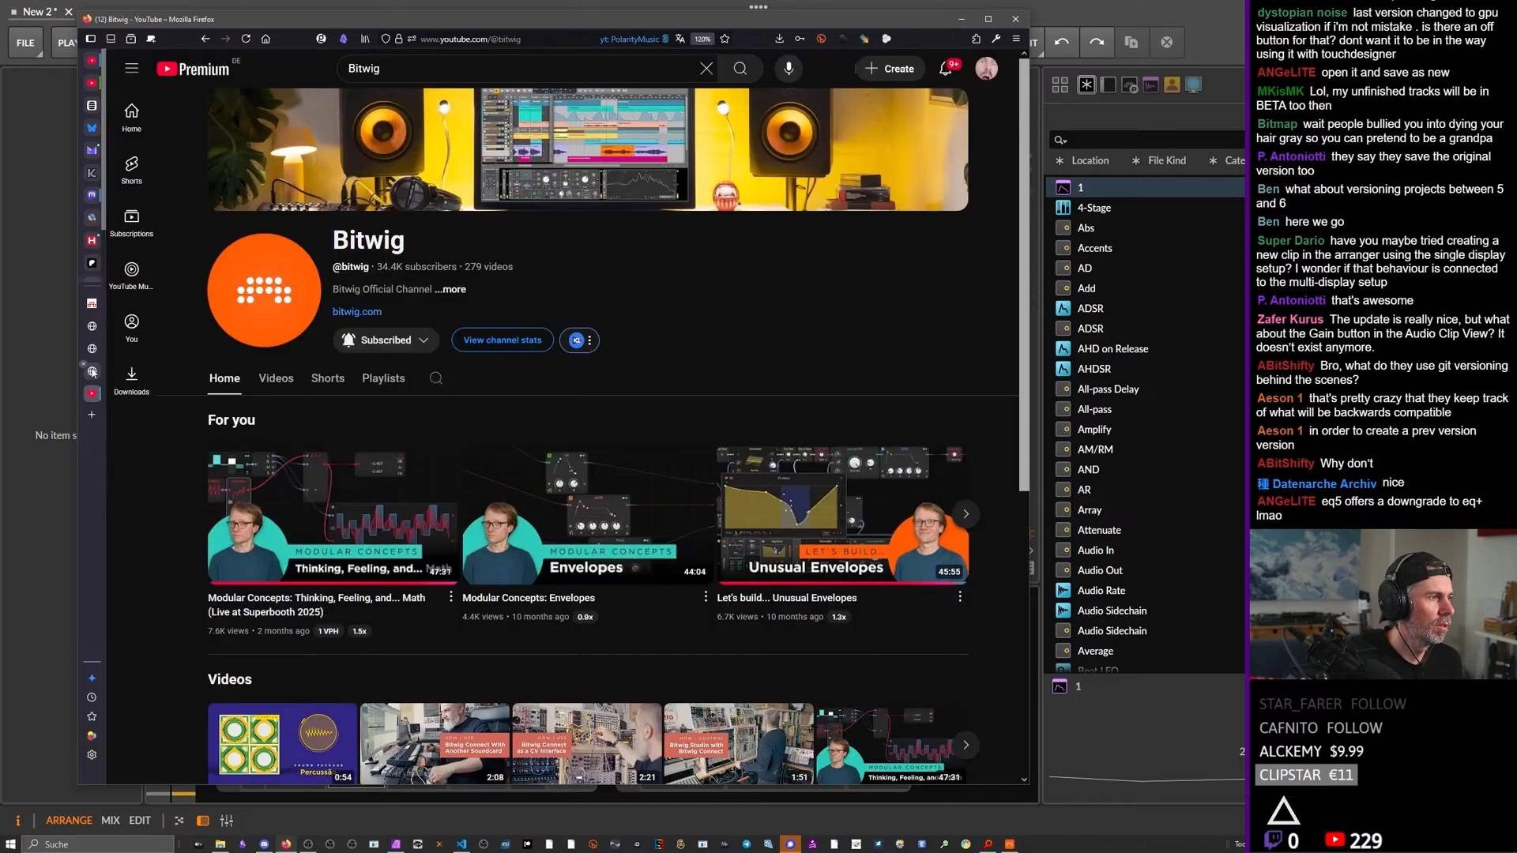Click the 120% zoom control in Firefox's toolbar
This screenshot has width=1517, height=853.
point(702,39)
